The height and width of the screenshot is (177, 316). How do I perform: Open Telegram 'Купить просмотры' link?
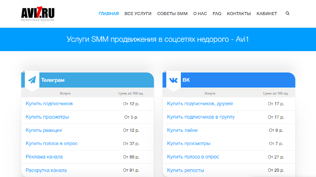[x=47, y=117]
